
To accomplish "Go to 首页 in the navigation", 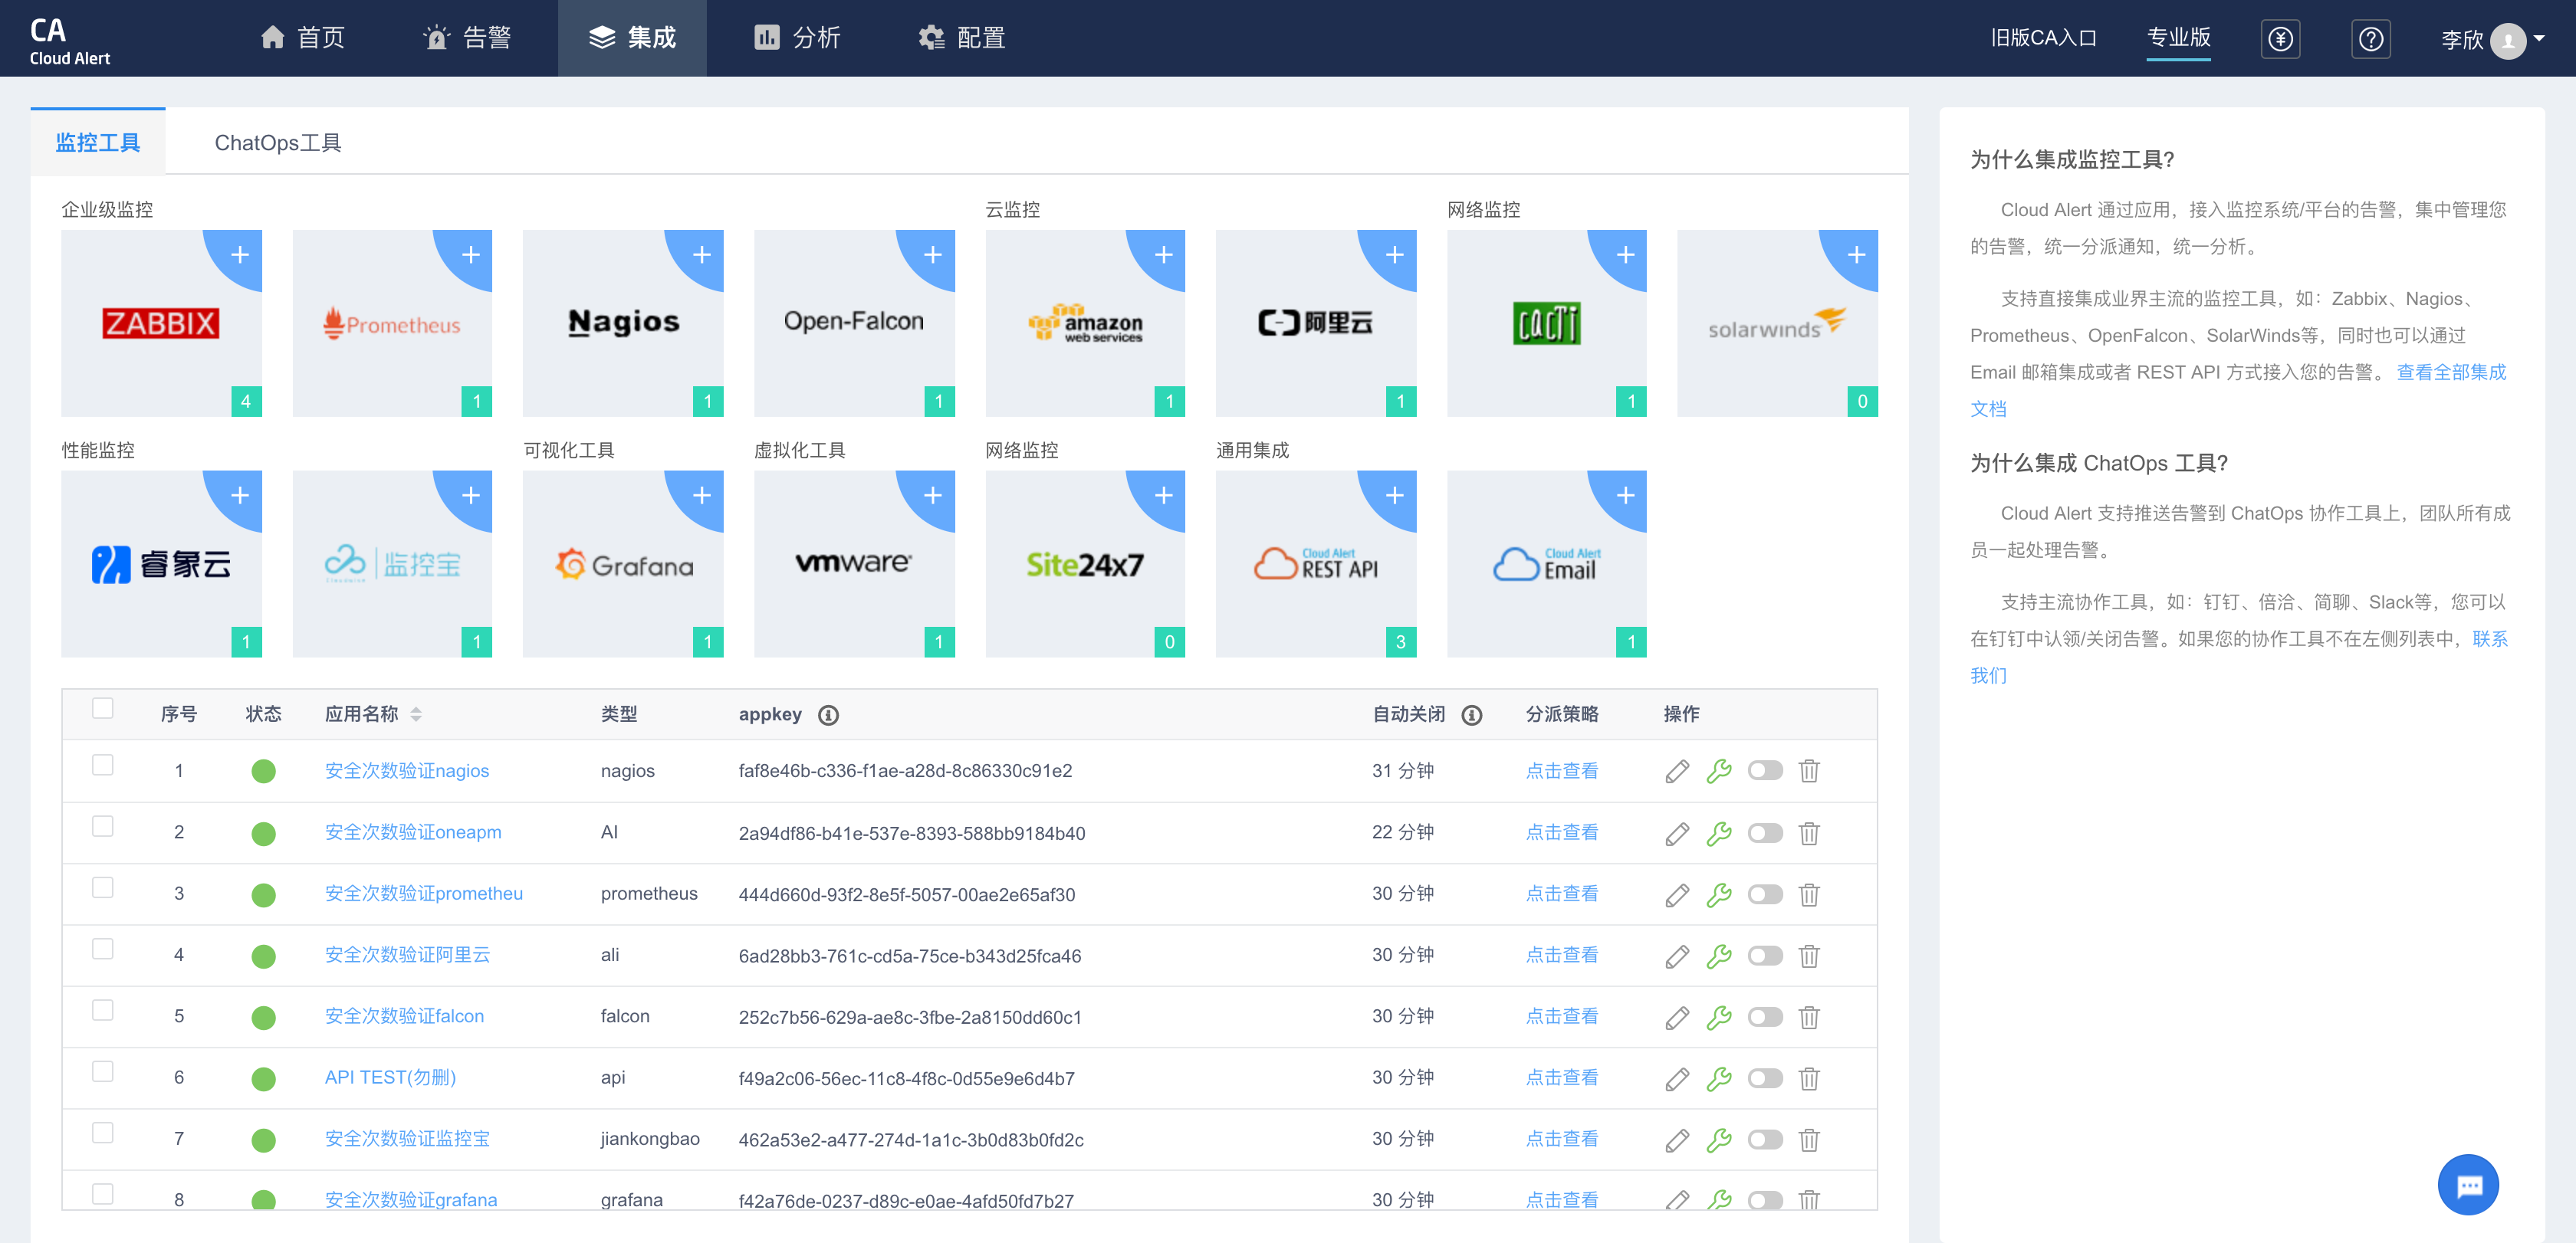I will tap(302, 38).
